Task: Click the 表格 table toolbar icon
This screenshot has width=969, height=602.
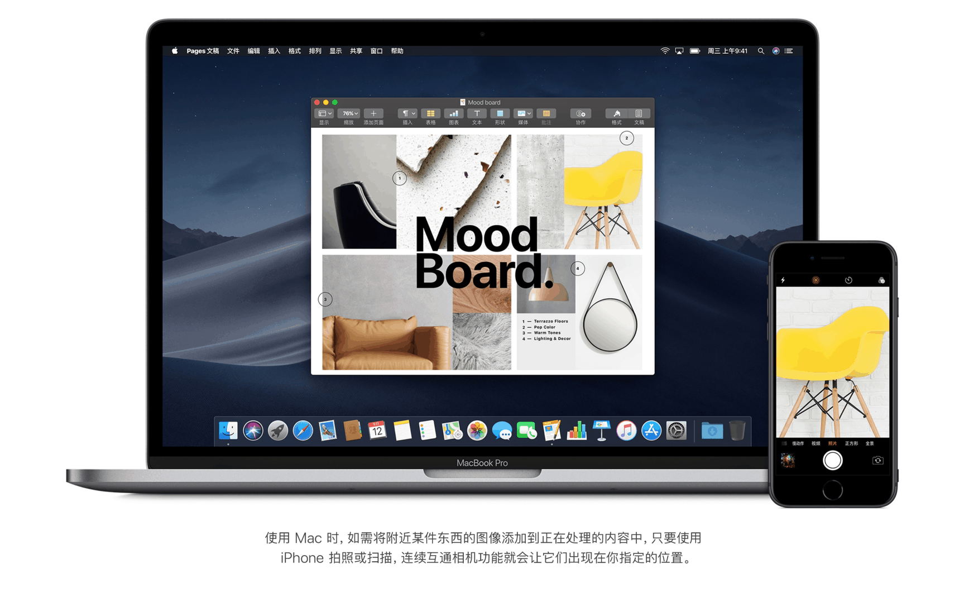Action: coord(430,113)
